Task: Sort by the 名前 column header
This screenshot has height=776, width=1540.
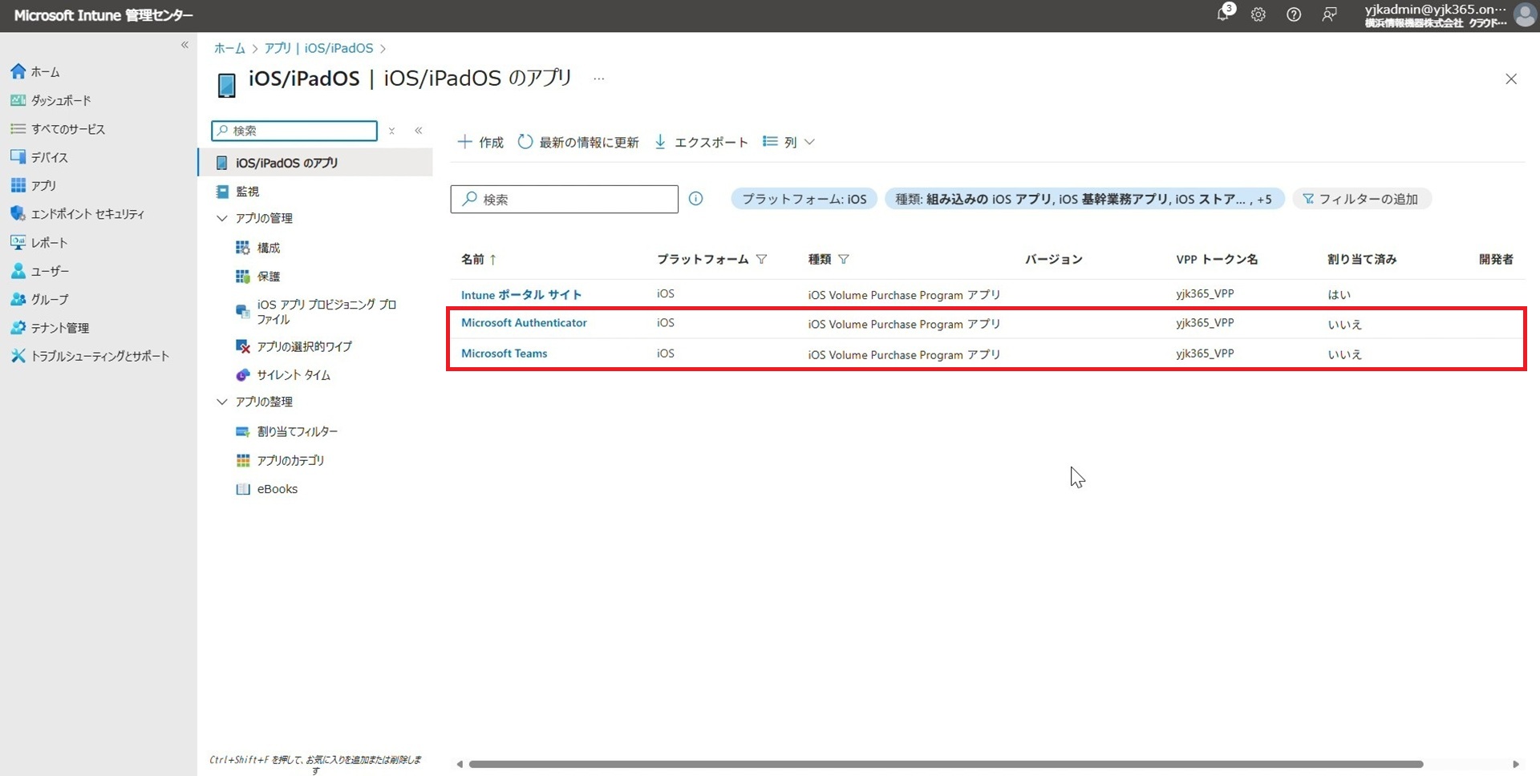Action: pyautogui.click(x=472, y=259)
